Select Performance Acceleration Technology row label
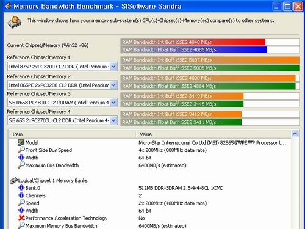The width and height of the screenshot is (305, 229). coord(66,218)
